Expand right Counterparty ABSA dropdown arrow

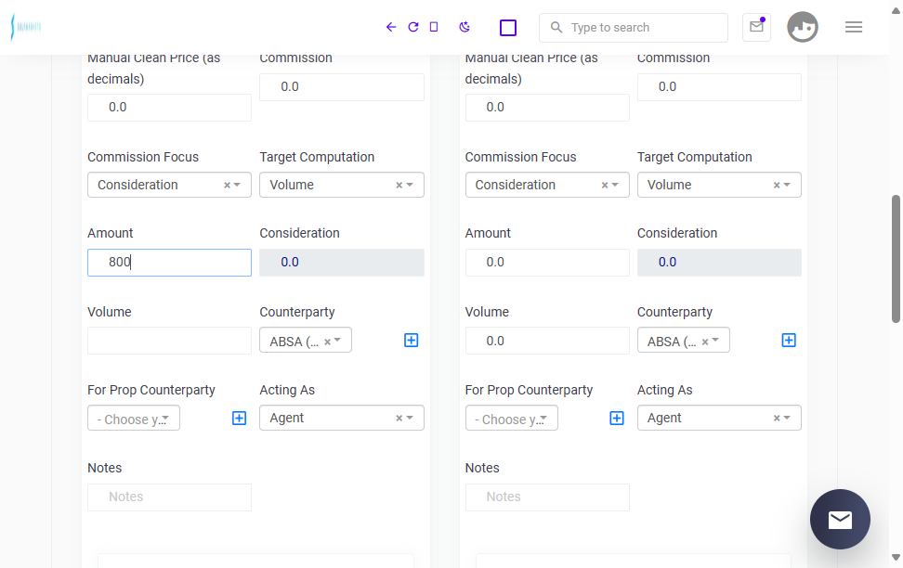click(715, 340)
